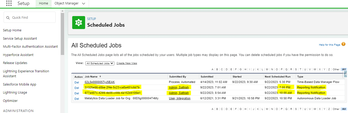
Task: Delete job 31325e66-d8be-2f4e-5c23-ca8a481c6d7b
Action: point(77,88)
